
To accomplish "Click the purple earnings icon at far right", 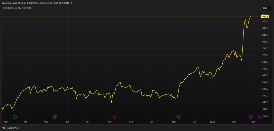I will pos(259,117).
